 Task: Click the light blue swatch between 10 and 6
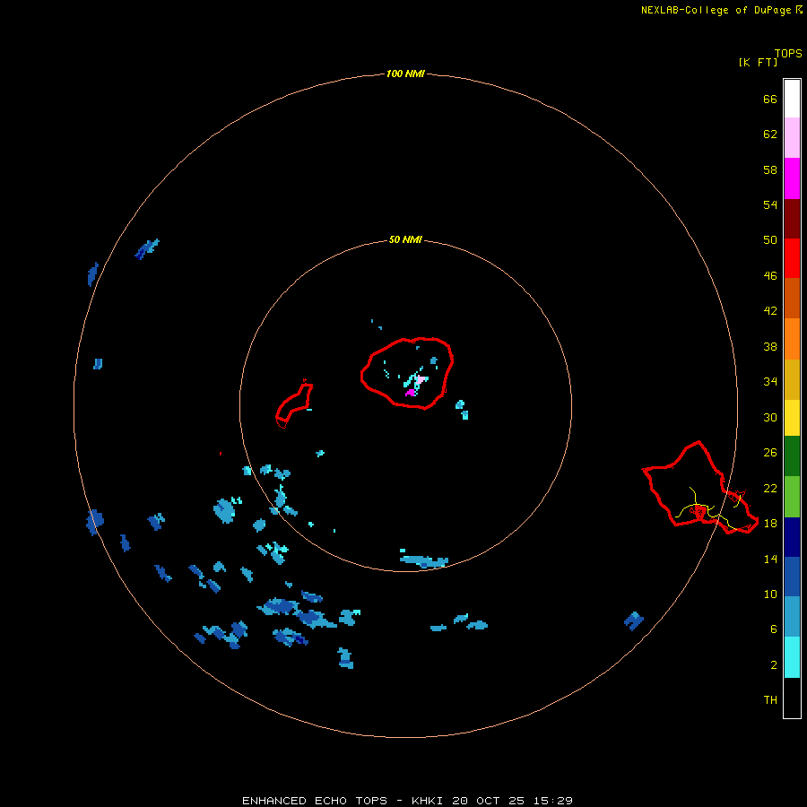tap(792, 616)
